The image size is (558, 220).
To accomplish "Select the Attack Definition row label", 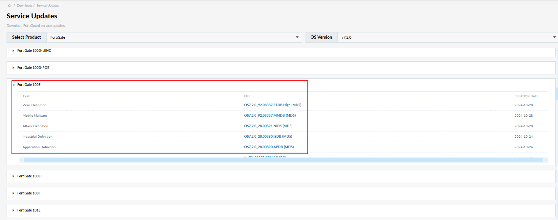I will (35, 126).
